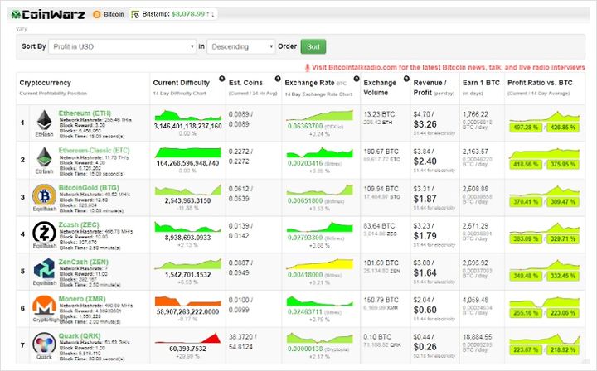Click Exchange Volume info icon
Screen dimensions: 597x371
[406, 79]
